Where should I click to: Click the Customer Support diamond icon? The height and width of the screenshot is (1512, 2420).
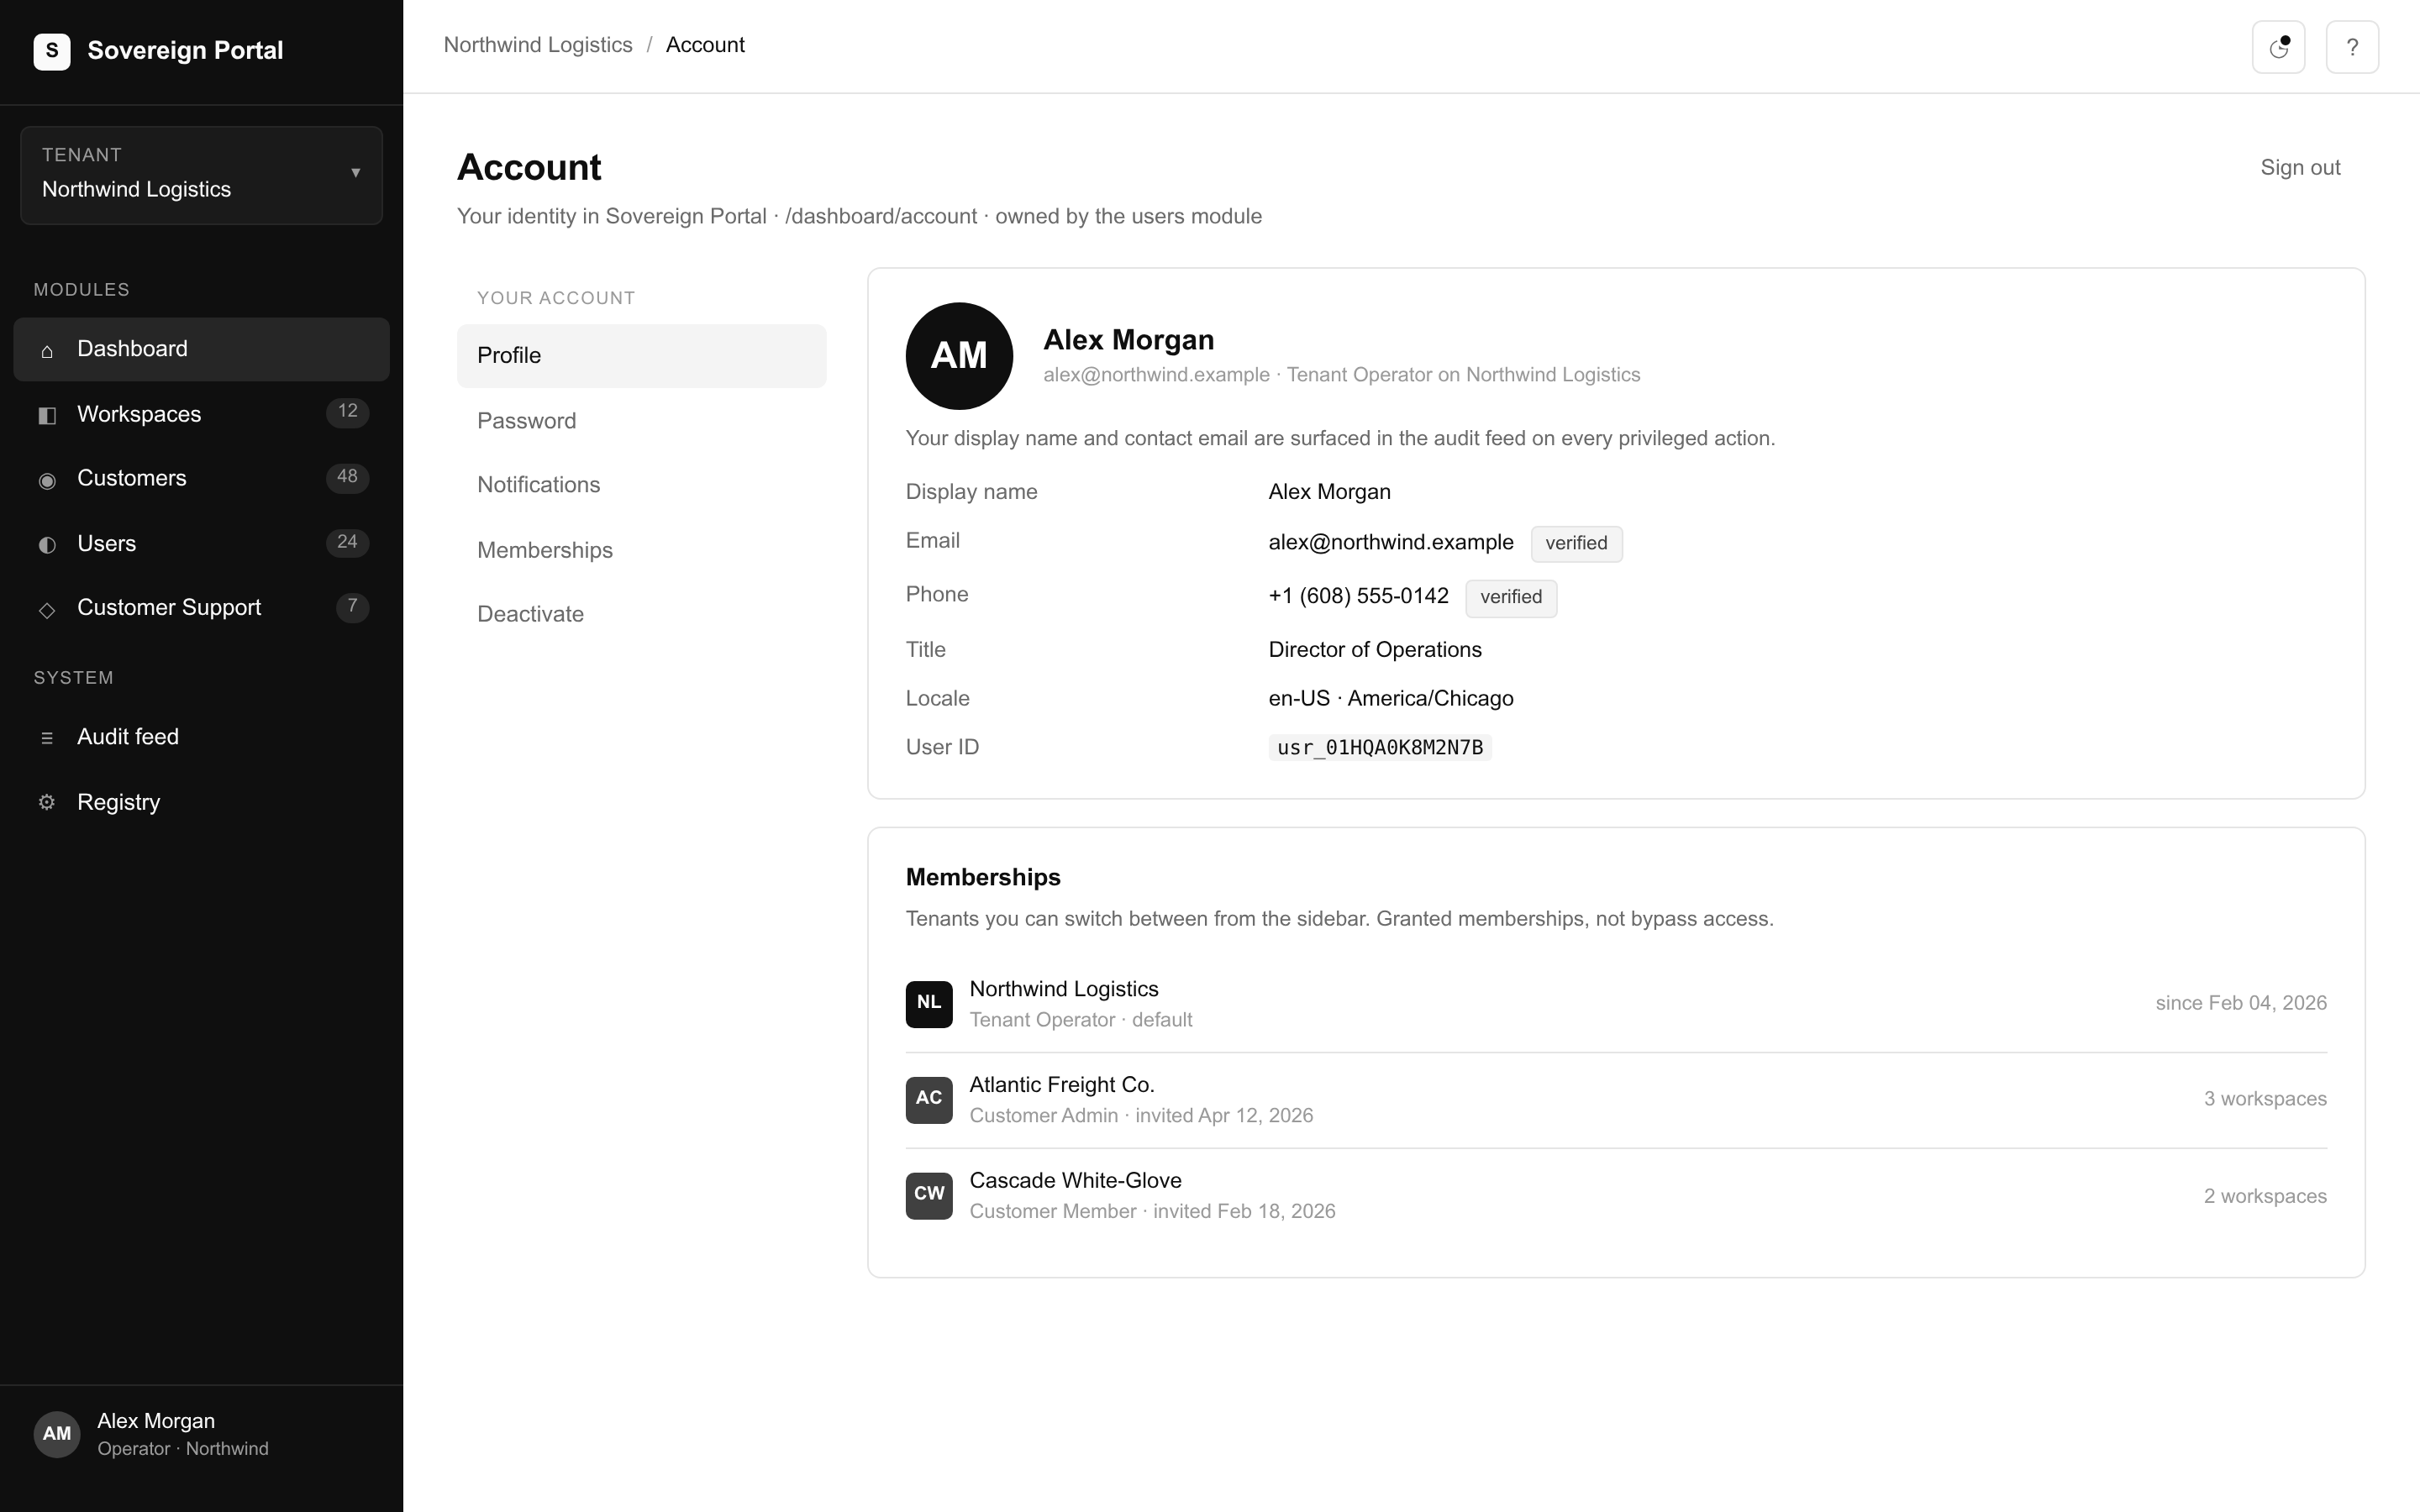(x=47, y=609)
